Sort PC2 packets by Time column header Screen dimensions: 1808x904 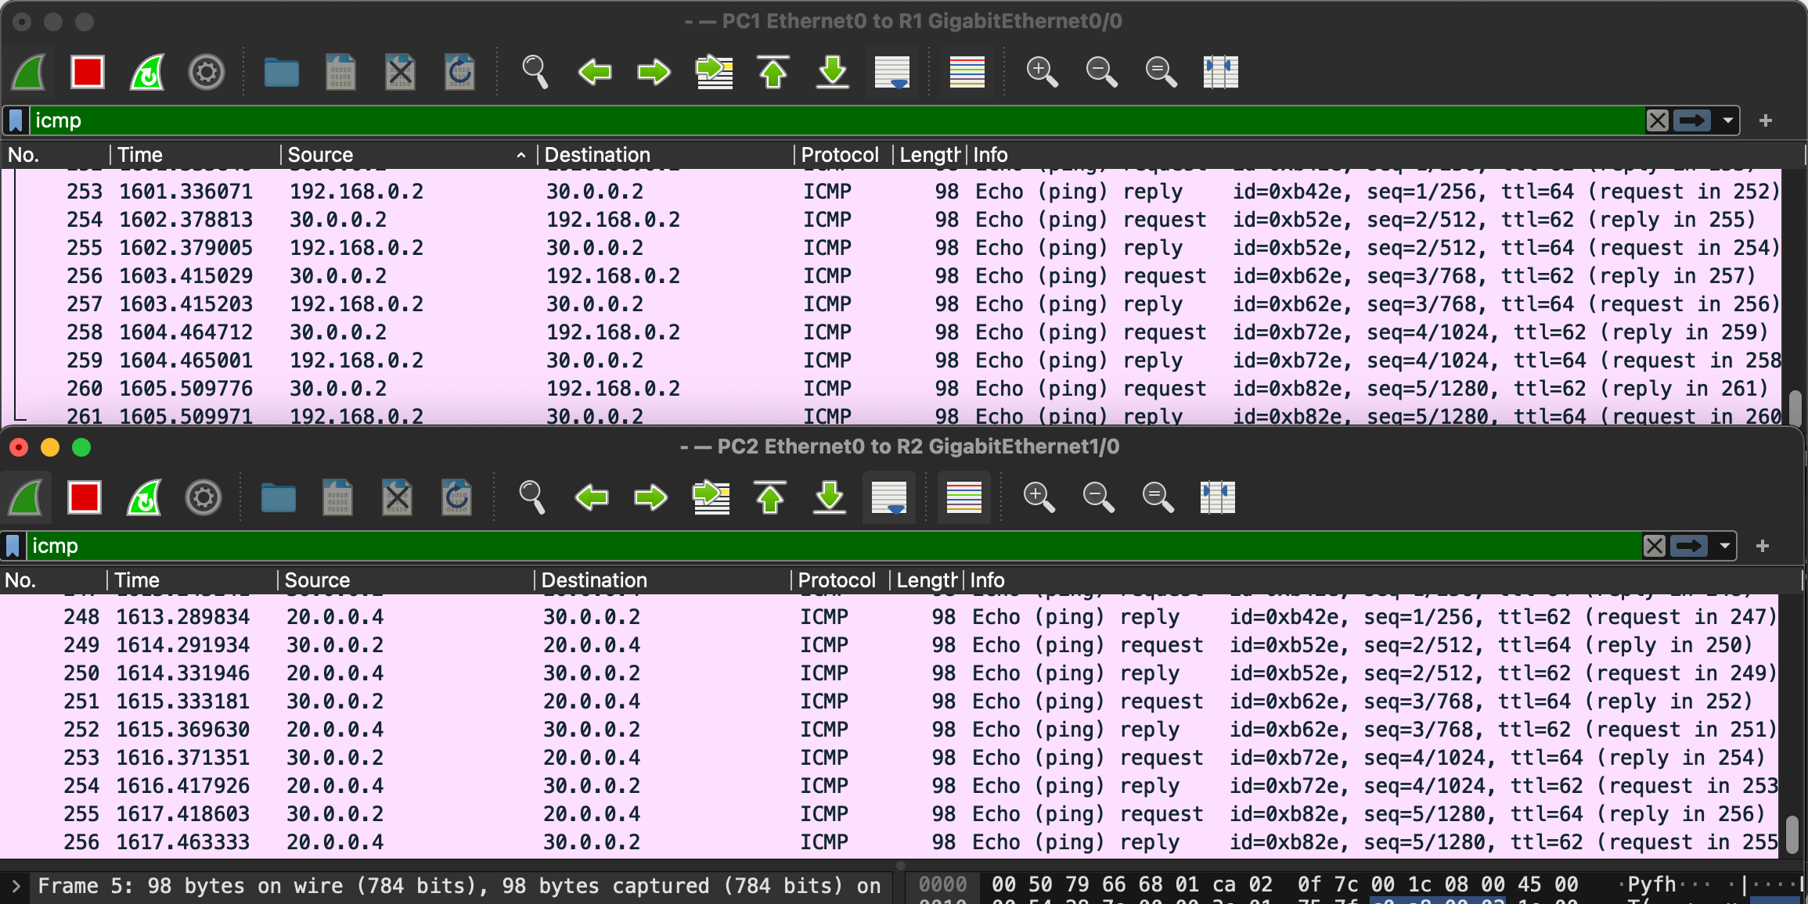137,580
